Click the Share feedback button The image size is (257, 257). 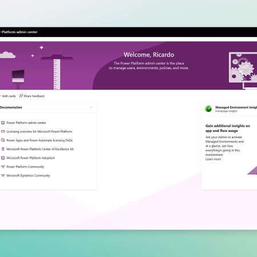tap(32, 96)
